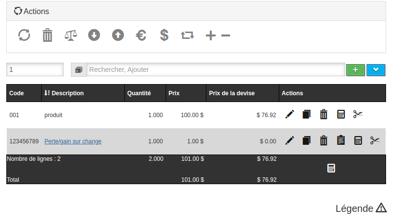
Task: Click the quantity input field showing 1
Action: (x=35, y=70)
